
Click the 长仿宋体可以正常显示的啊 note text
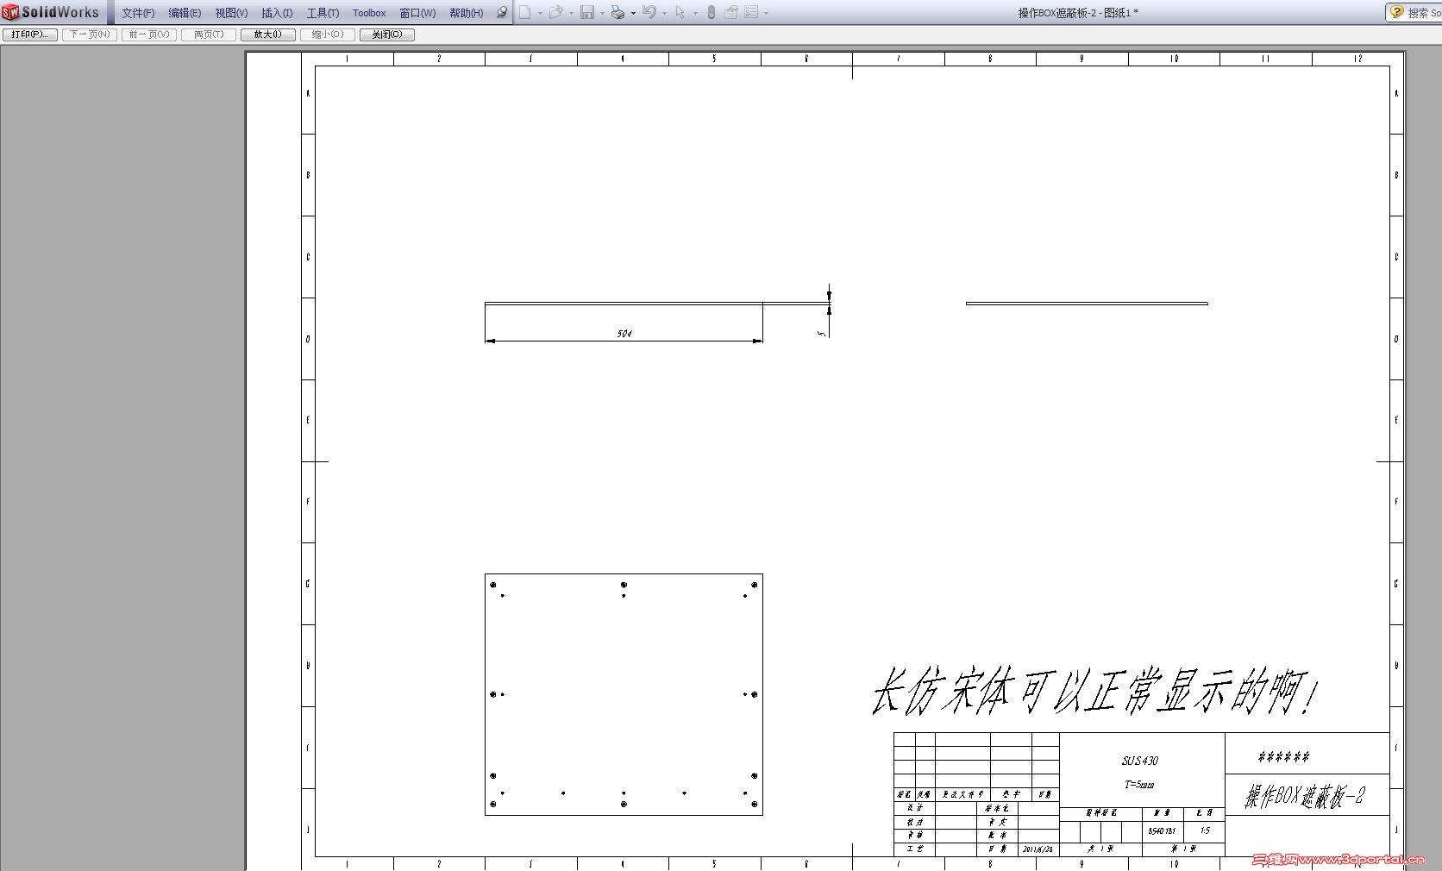1095,692
